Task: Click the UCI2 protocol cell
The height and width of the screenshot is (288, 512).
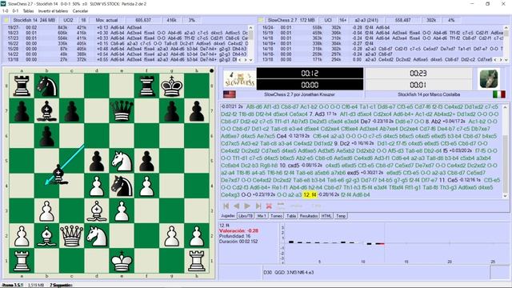Action: (68, 20)
